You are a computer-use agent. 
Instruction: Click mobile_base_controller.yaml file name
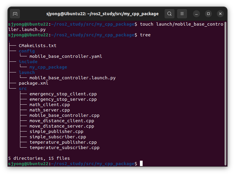coord(66,56)
